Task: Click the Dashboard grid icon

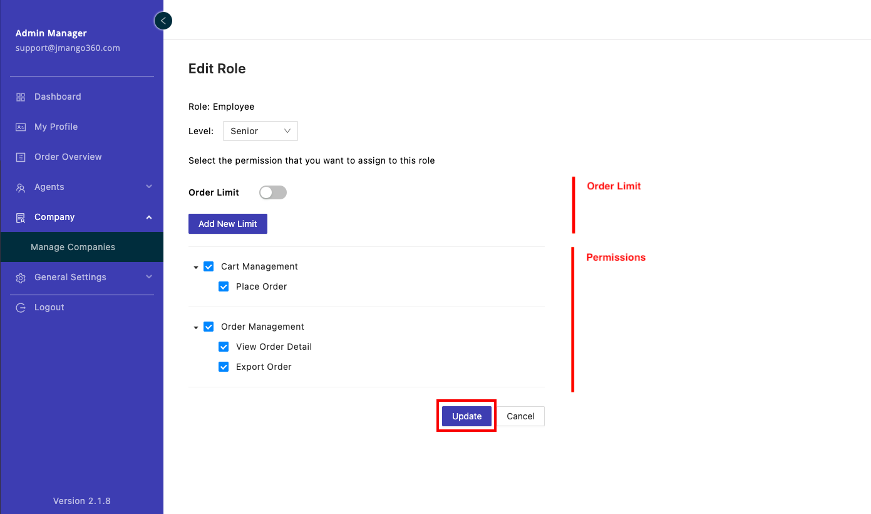Action: (x=21, y=97)
